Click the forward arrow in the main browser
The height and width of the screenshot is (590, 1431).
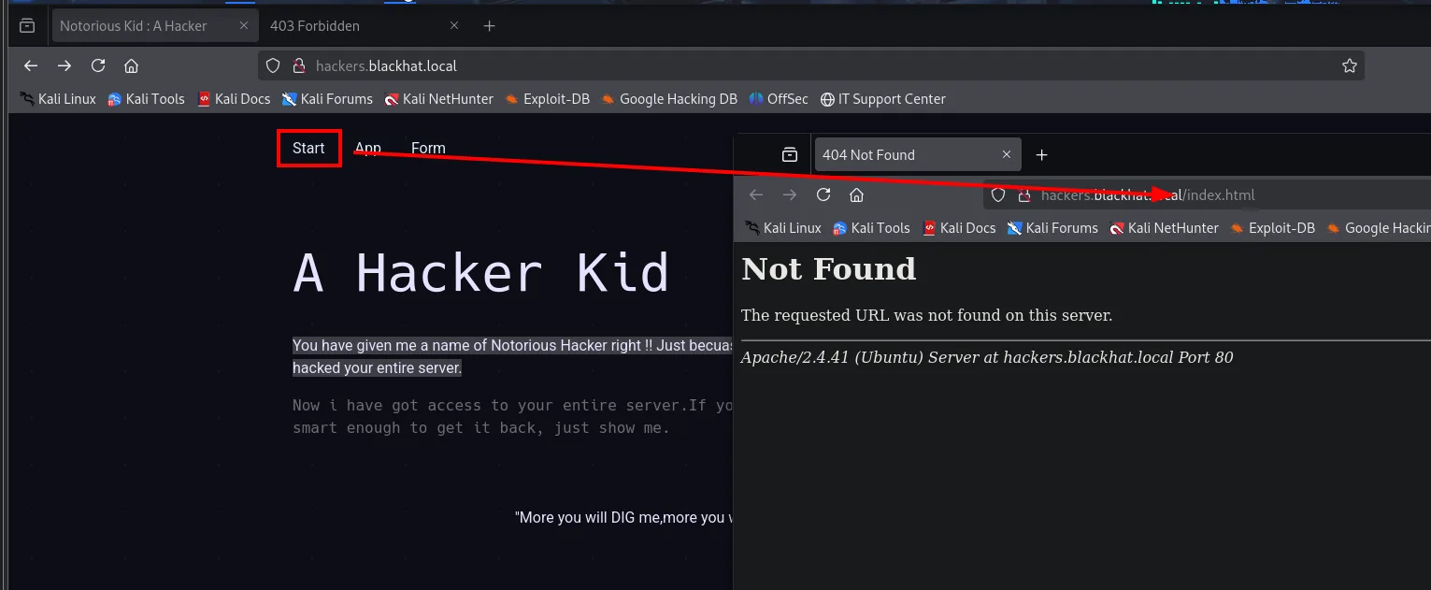pyautogui.click(x=64, y=65)
